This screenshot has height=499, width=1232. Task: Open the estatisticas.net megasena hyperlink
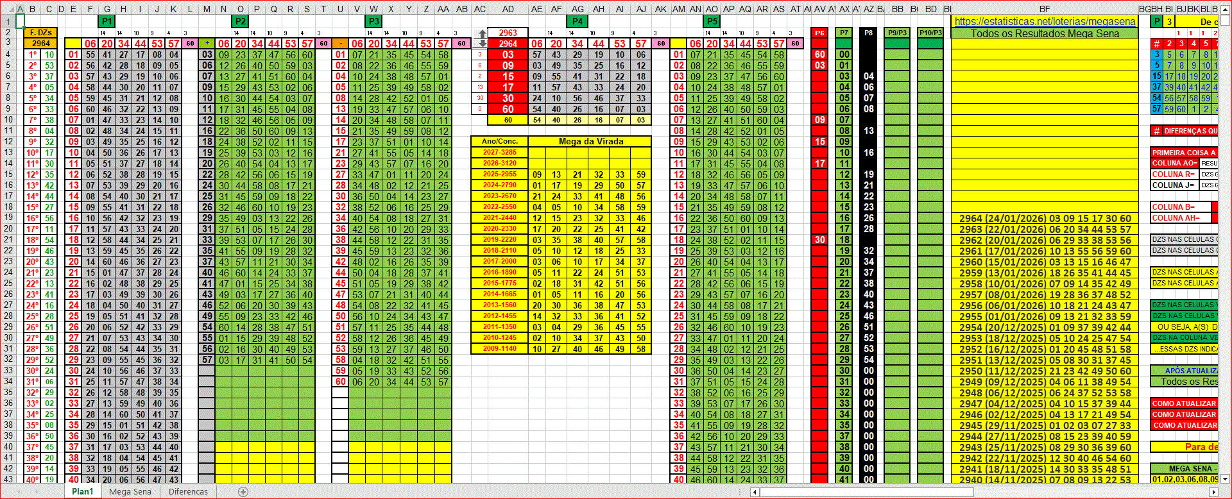[x=1045, y=21]
